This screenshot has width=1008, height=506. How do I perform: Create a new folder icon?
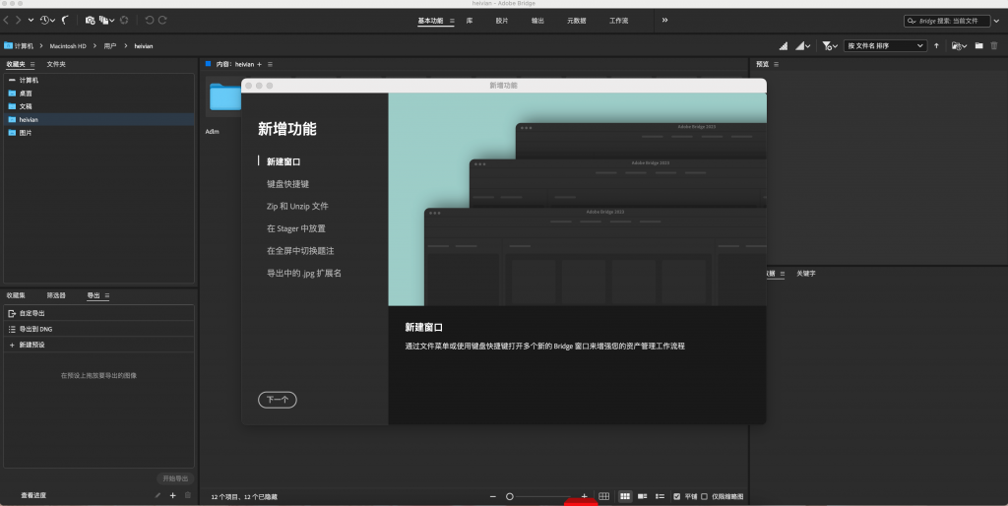pos(978,45)
